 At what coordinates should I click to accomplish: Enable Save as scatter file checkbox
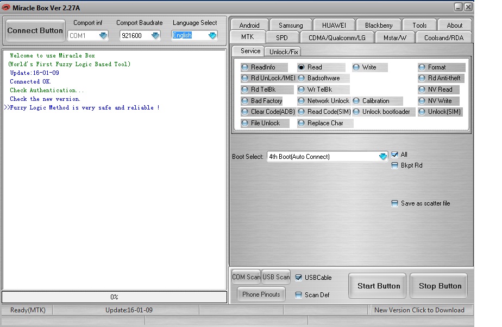[x=395, y=203]
